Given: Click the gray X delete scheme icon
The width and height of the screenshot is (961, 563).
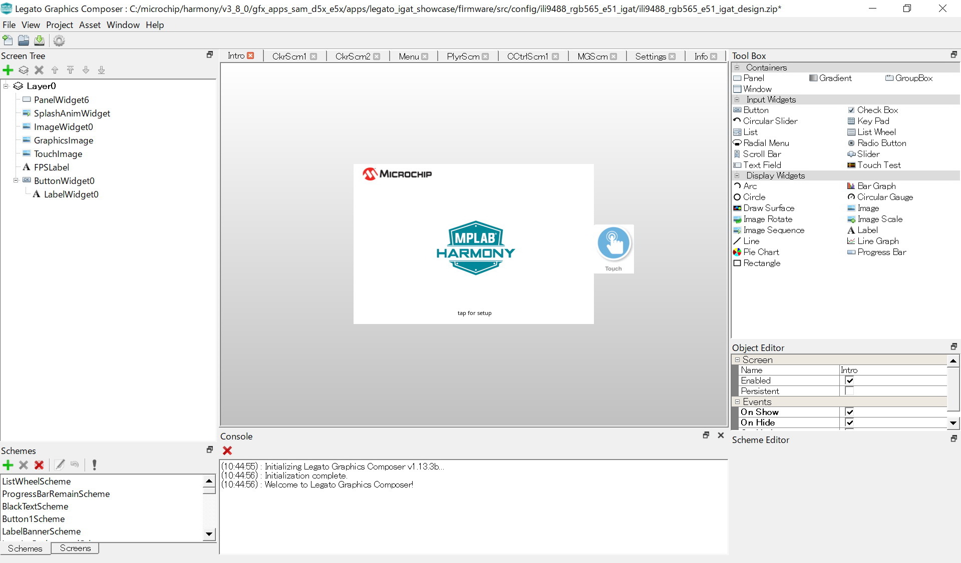Looking at the screenshot, I should coord(24,465).
